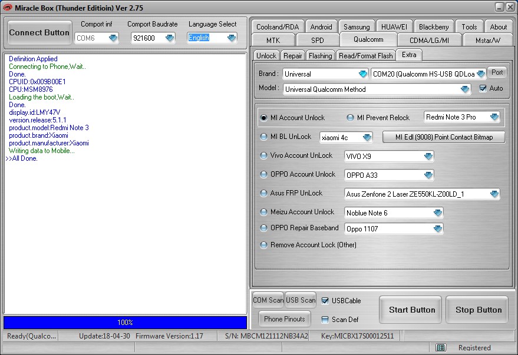Open the Samsung tab
518x355 pixels.
357,26
